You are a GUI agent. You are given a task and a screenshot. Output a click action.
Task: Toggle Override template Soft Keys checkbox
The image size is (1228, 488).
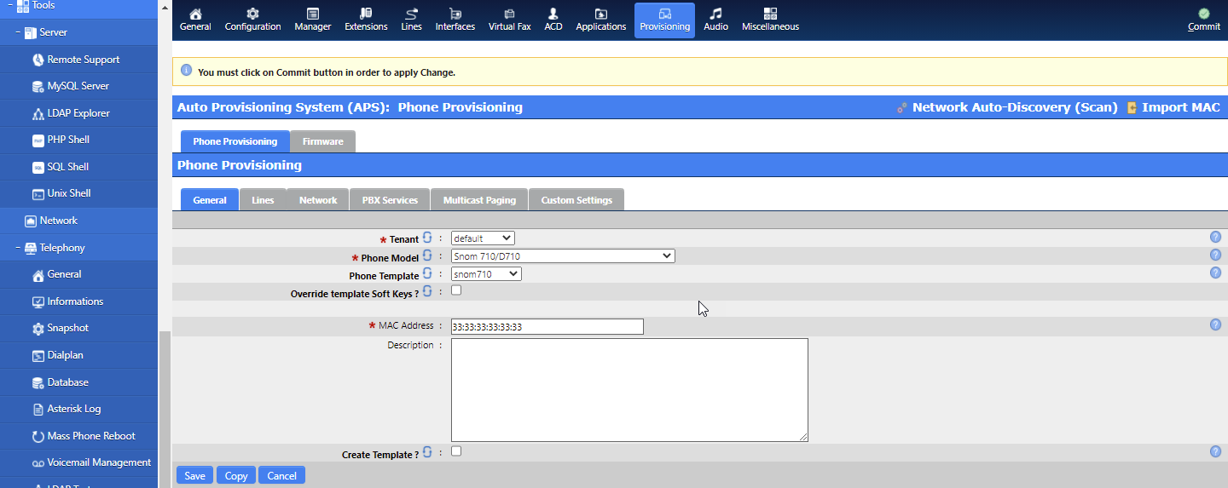point(456,290)
